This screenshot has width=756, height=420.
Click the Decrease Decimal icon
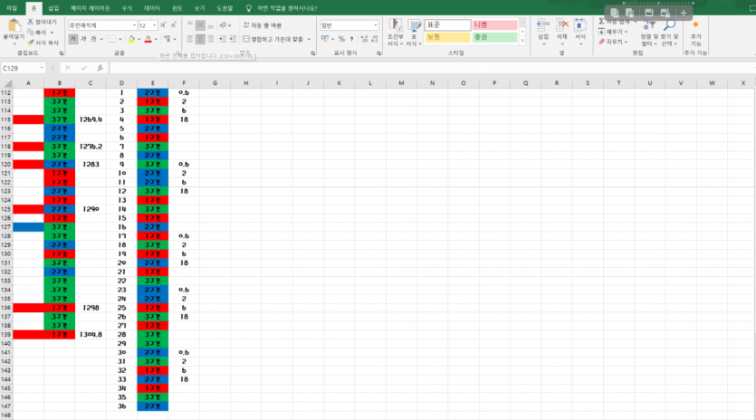click(375, 39)
